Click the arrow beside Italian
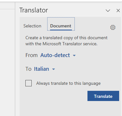 (x=54, y=69)
